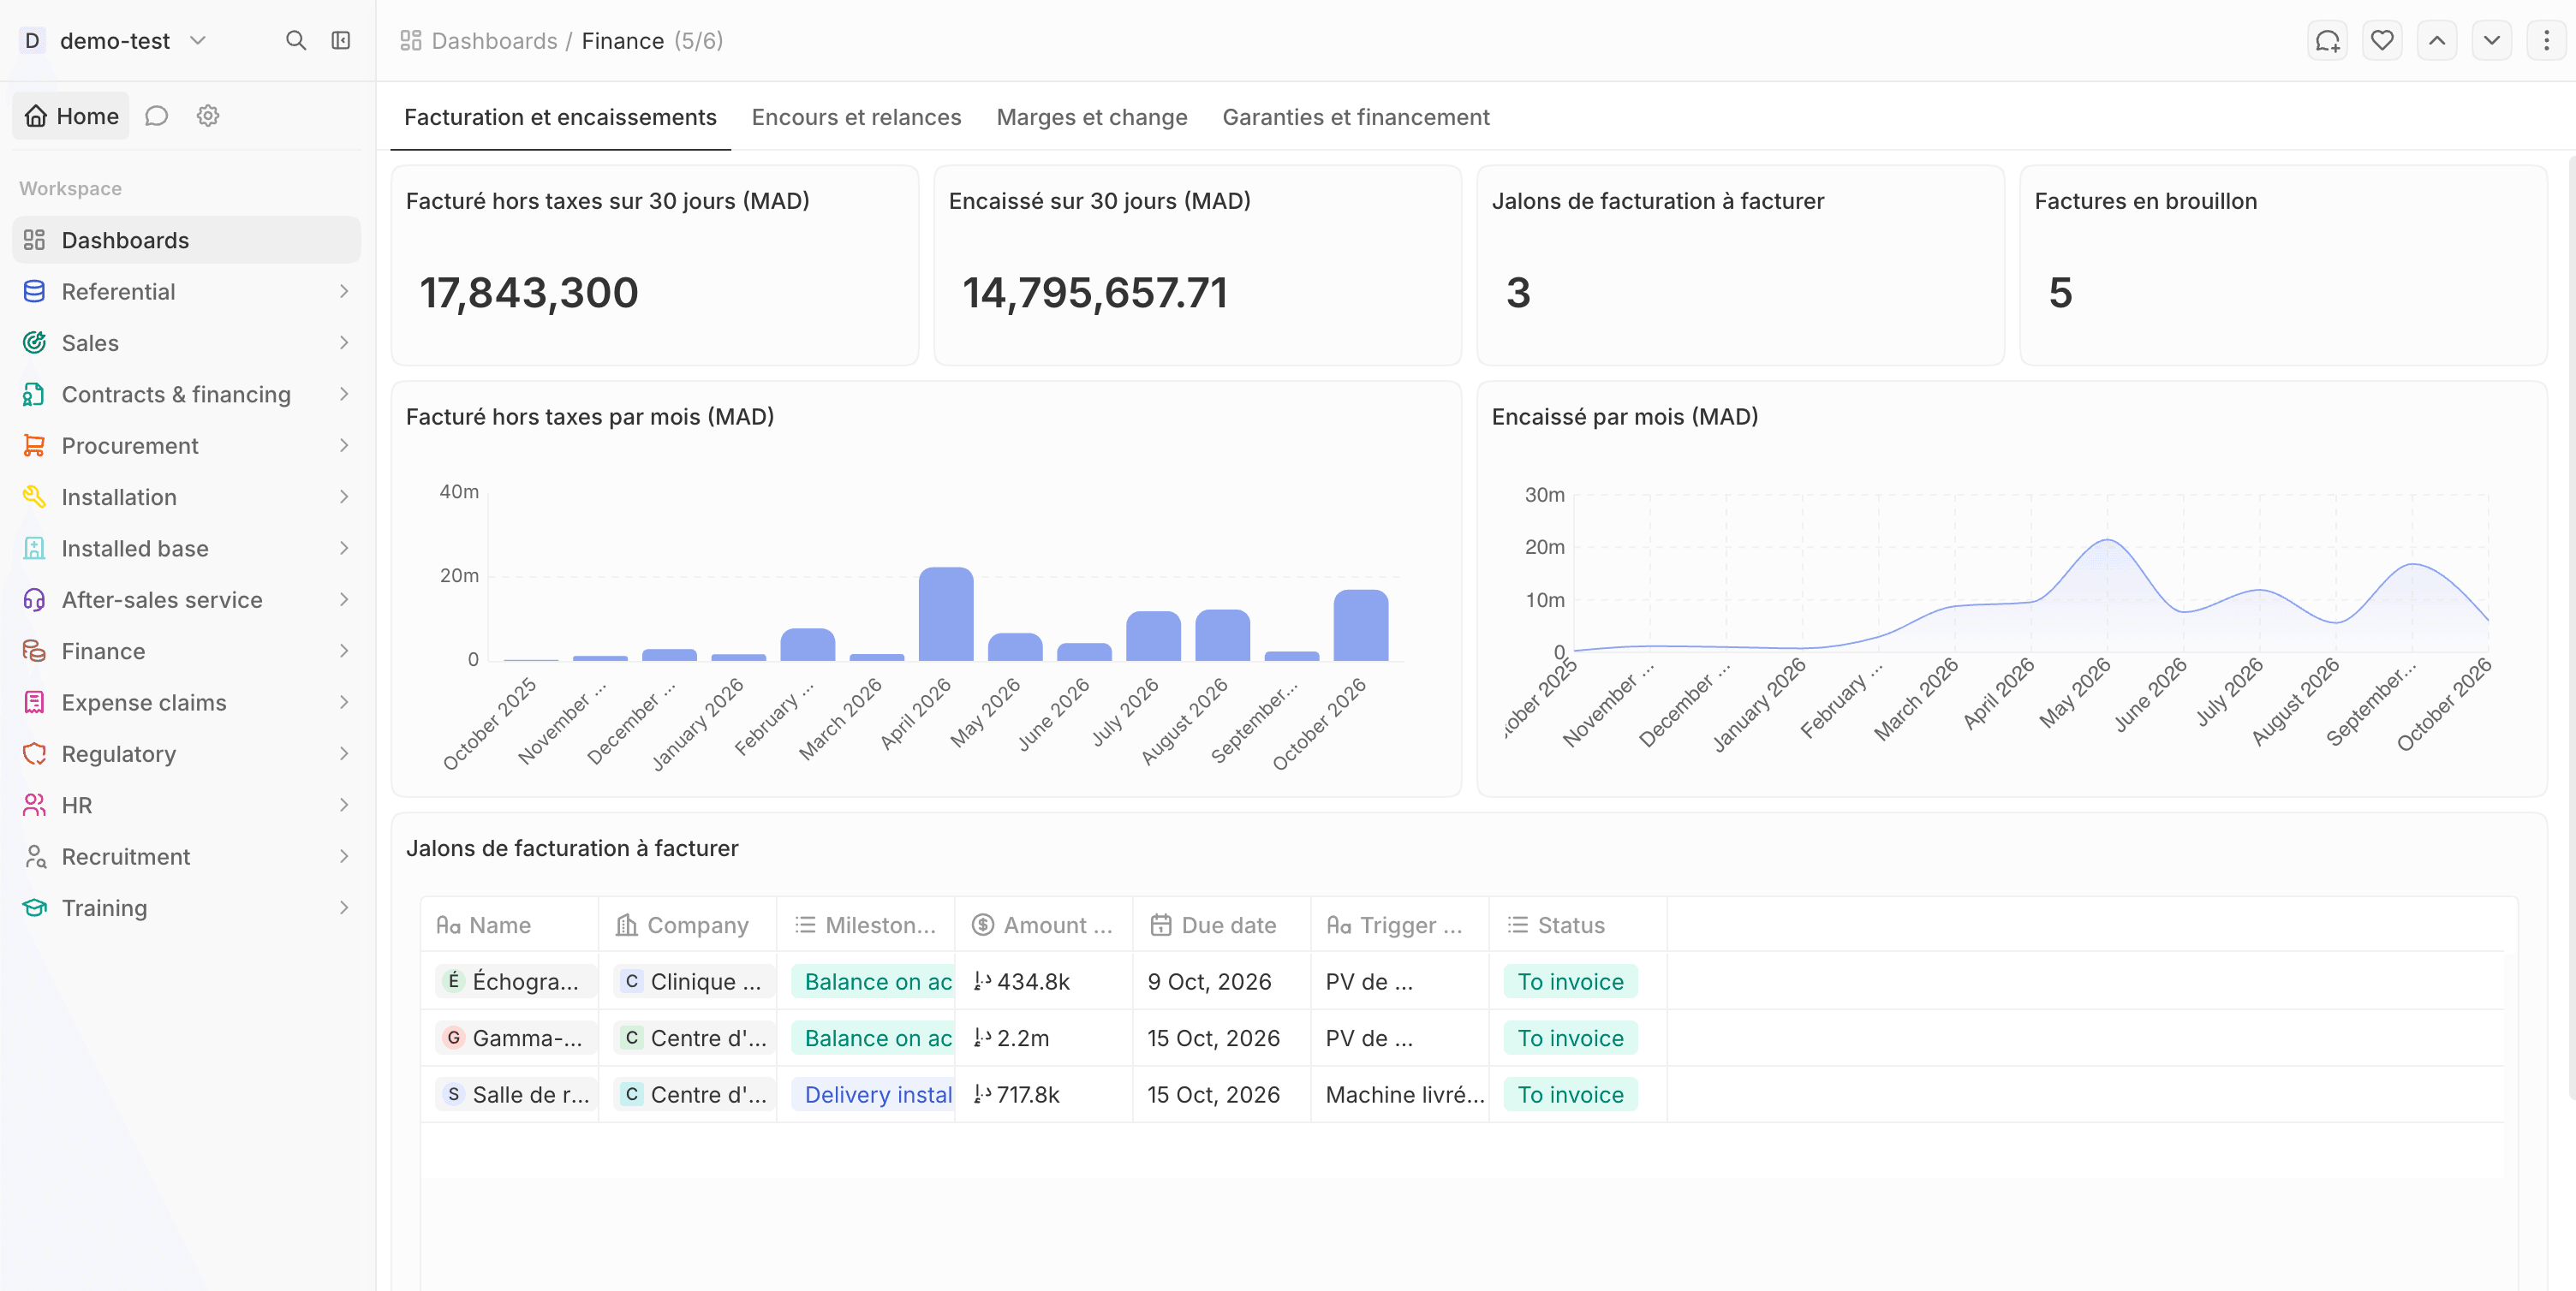This screenshot has height=1291, width=2576.
Task: Expand the Referential section chevron
Action: [343, 291]
